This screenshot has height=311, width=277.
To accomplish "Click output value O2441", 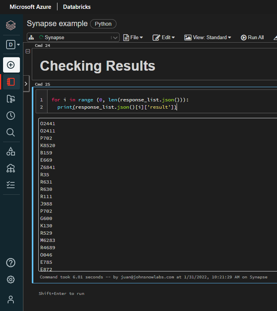I will coord(48,124).
